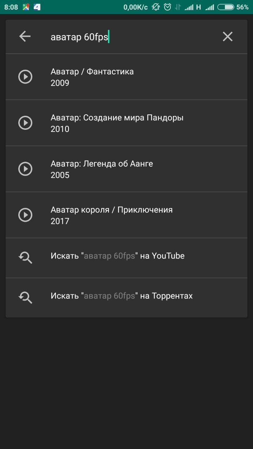Open Аватар короля / Приключения 2017
The image size is (253, 449).
click(126, 215)
